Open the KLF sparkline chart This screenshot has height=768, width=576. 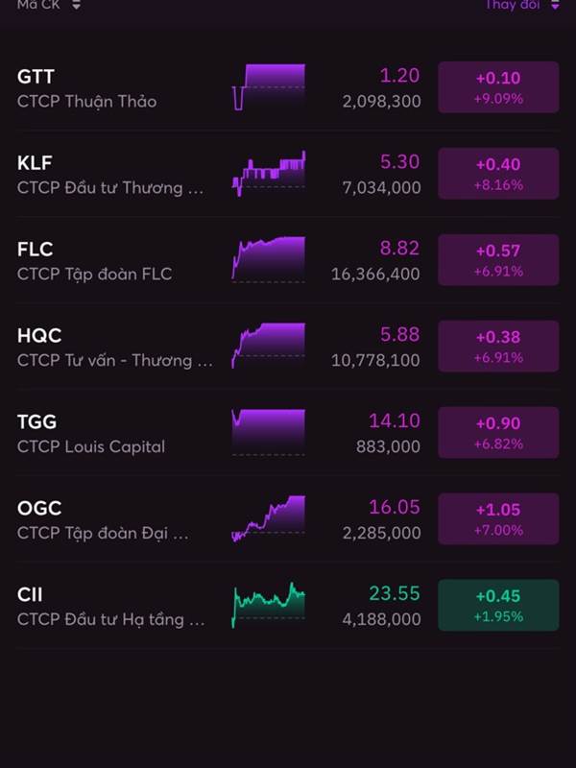[x=269, y=174]
